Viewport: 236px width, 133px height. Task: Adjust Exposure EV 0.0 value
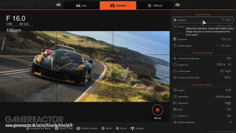[226, 39]
